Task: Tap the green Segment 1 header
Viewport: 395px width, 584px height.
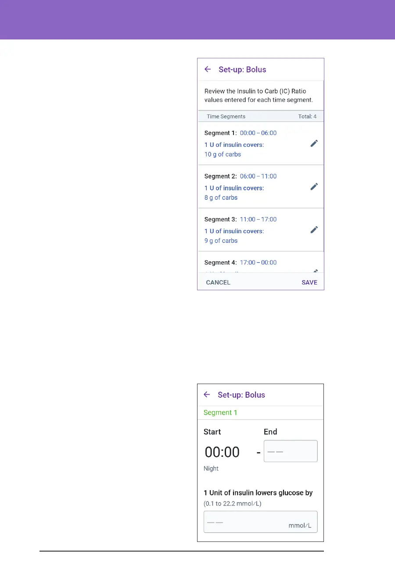Action: 220,413
